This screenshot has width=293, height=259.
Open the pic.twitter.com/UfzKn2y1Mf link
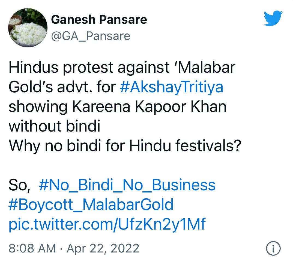pos(107,224)
